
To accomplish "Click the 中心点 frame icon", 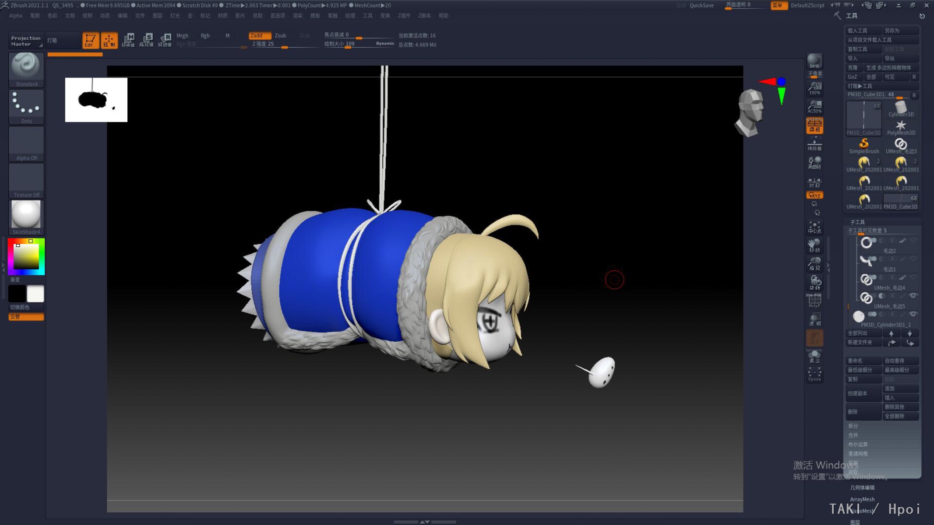I will (x=814, y=227).
